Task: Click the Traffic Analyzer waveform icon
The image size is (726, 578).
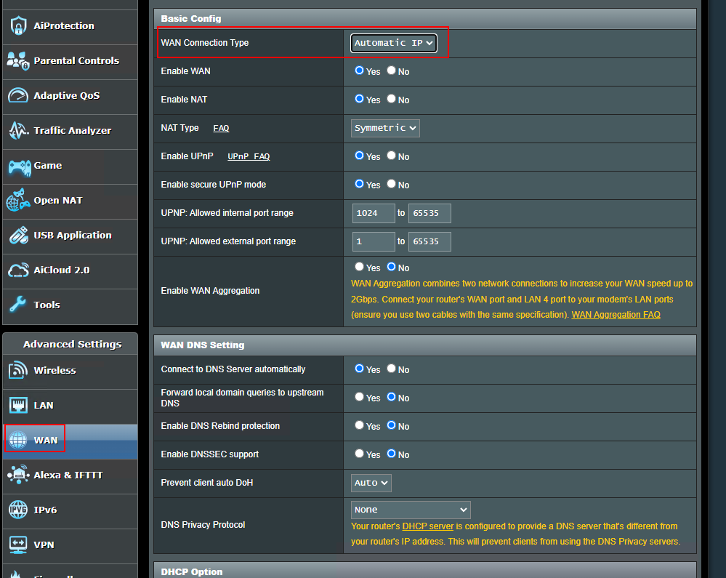Action: pos(18,131)
